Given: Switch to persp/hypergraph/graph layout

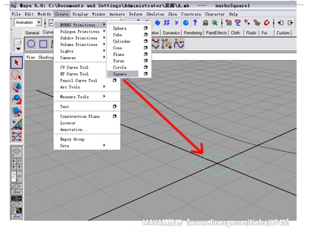Looking at the screenshot, I should coord(16,213).
